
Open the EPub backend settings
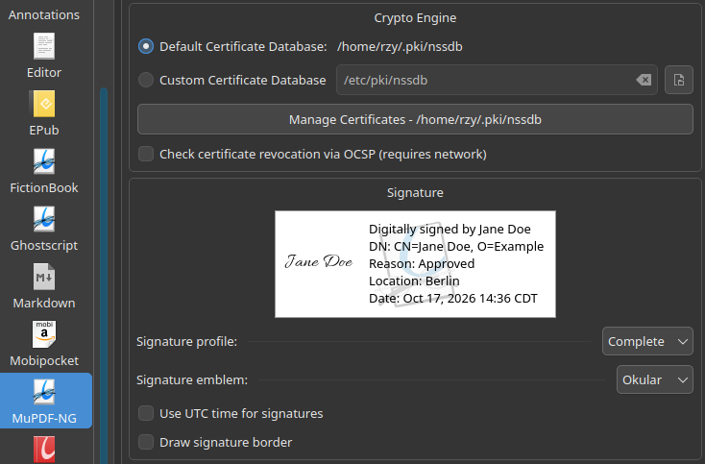(x=44, y=112)
